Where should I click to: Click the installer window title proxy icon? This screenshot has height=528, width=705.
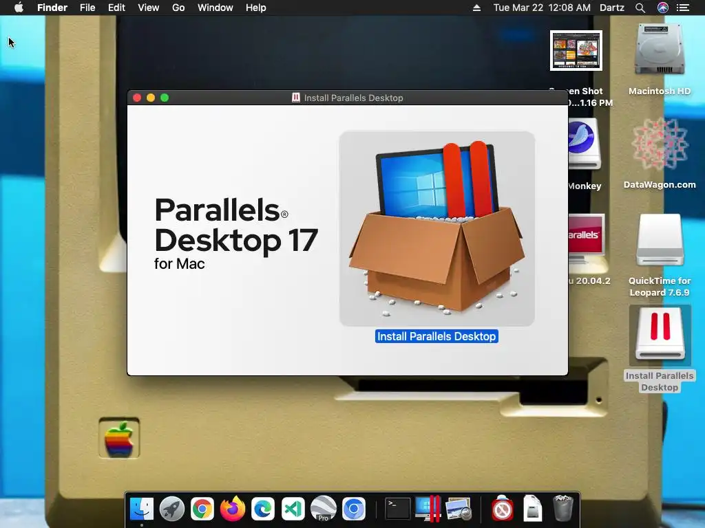[x=296, y=98]
